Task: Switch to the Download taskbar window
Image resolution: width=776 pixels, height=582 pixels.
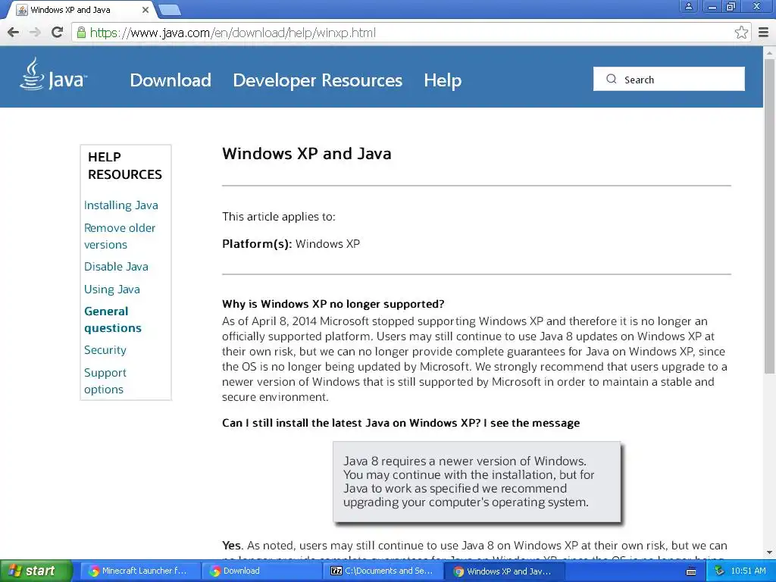Action: (x=261, y=571)
